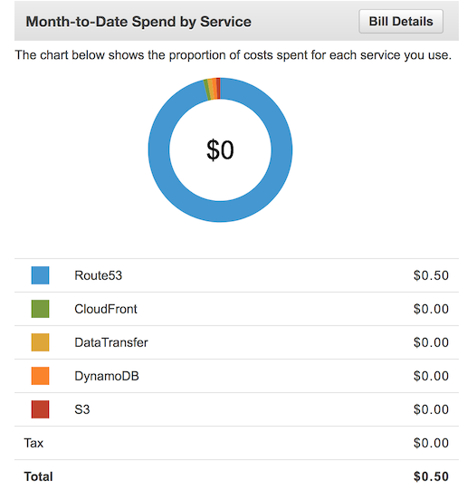Click the Total row label
This screenshot has width=467, height=490.
tap(38, 476)
